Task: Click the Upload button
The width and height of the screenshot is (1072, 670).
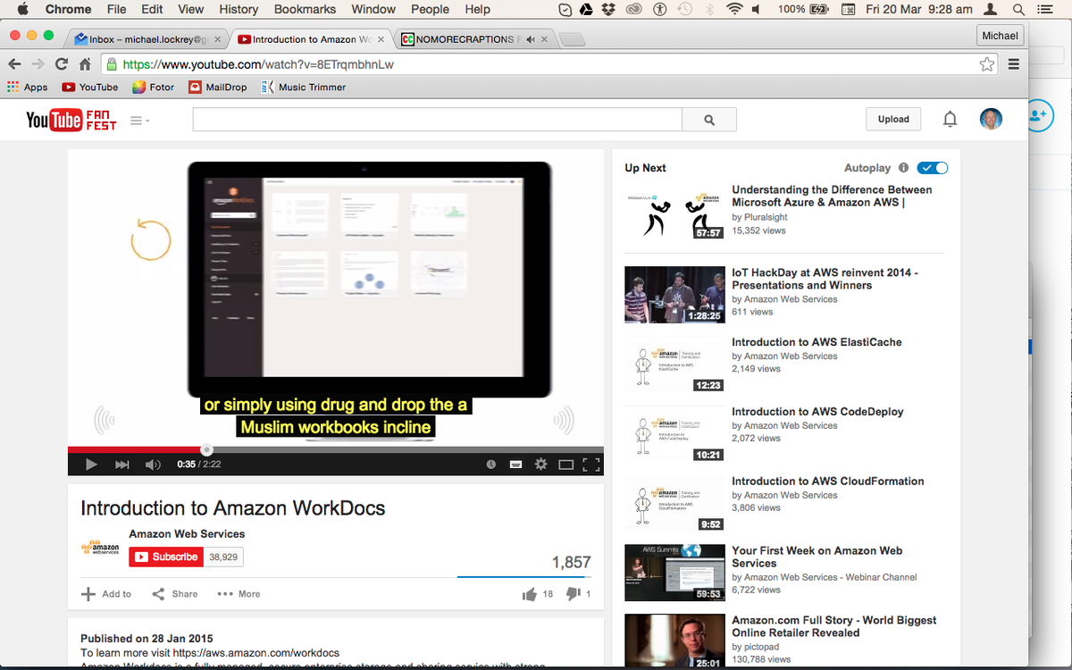Action: point(893,119)
